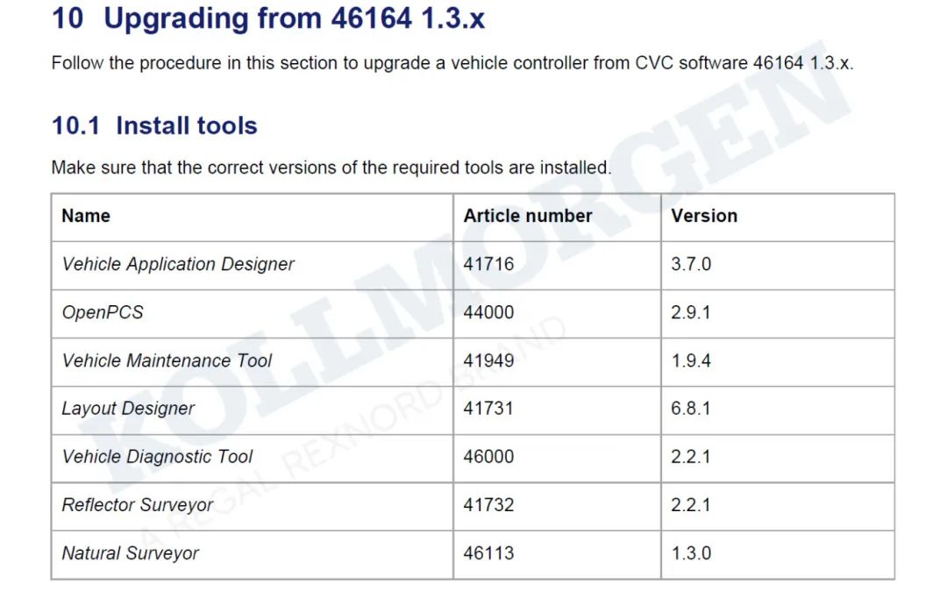This screenshot has height=591, width=947.
Task: Select the "OpenPCS" name cell
Action: 102,312
